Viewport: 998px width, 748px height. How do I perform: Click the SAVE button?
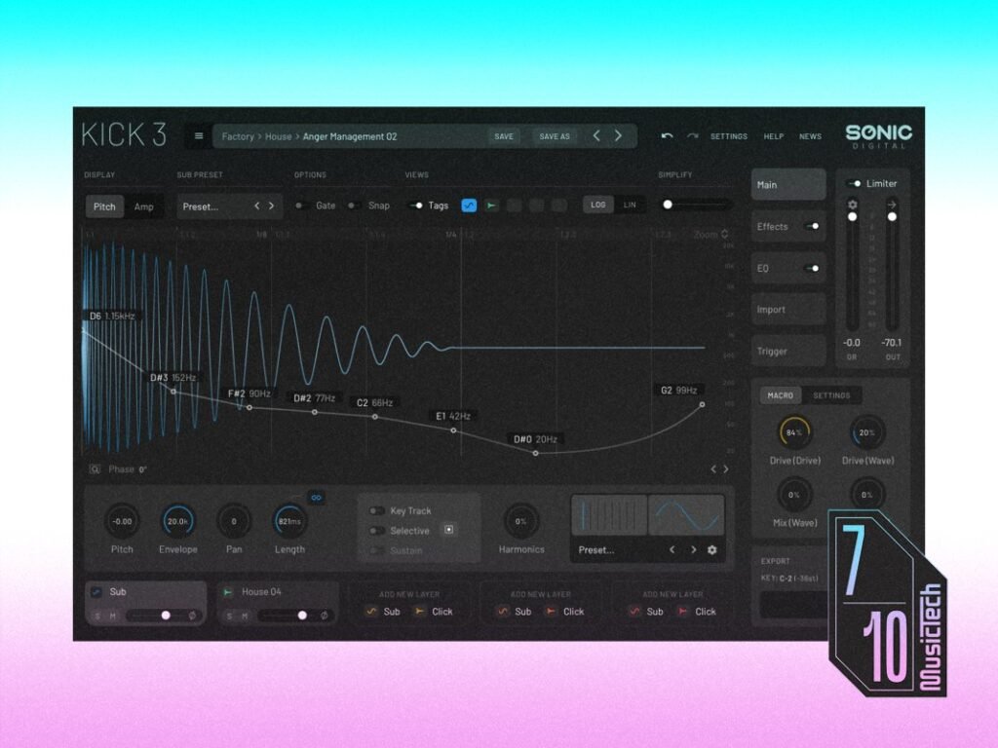click(x=504, y=136)
